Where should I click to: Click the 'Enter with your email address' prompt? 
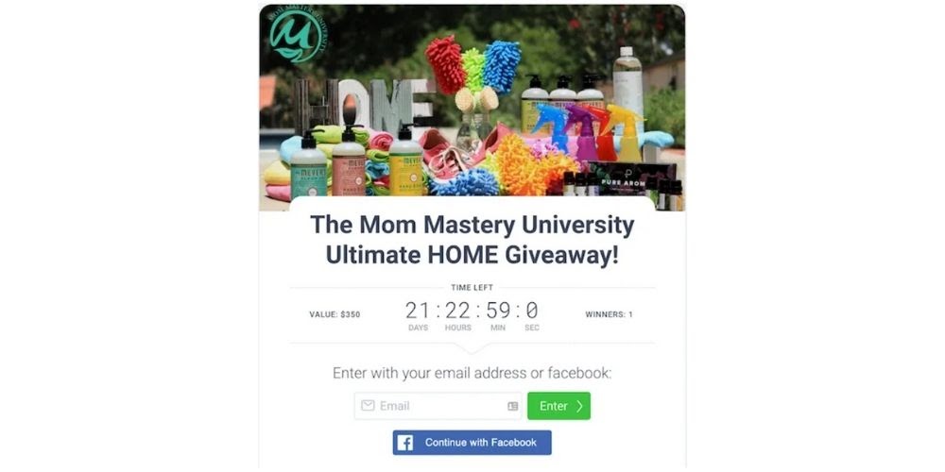point(472,373)
